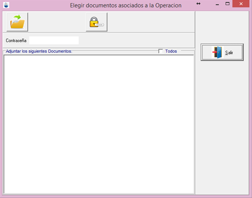
Task: Click the application icon in title bar
Action: [6, 5]
